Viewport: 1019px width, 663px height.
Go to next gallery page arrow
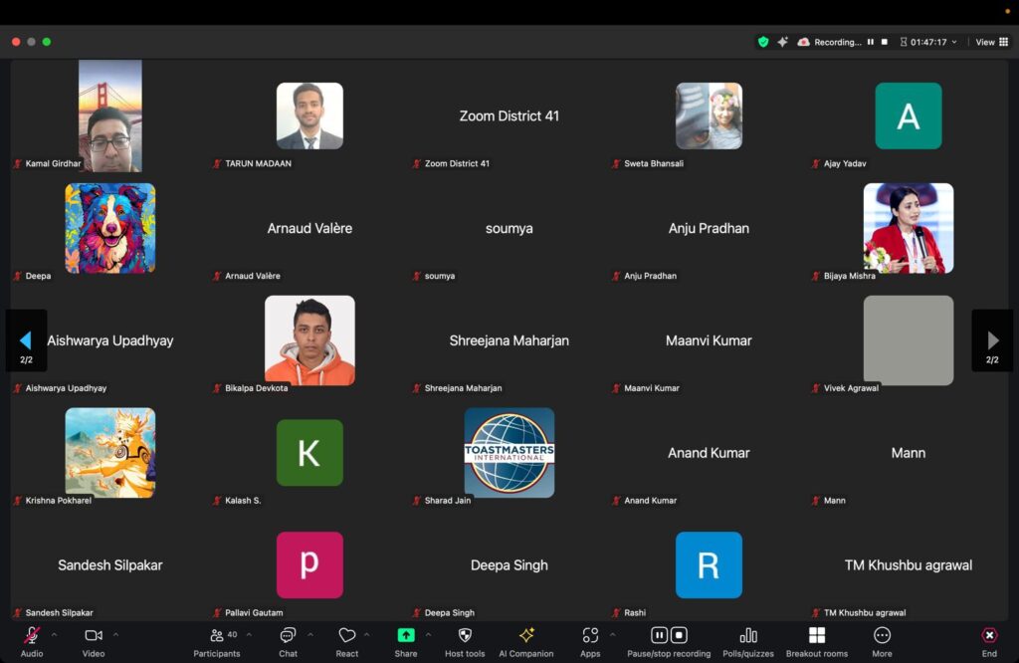(992, 340)
